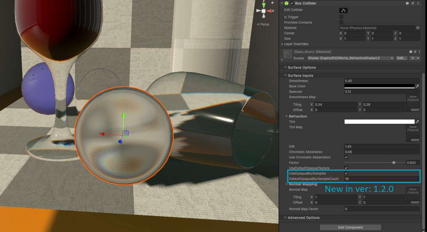The image size is (427, 232).
Task: Click the Add Component button
Action: [350, 227]
